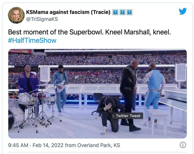
Task: Click the Twitter bird logo
Action: click(x=182, y=11)
